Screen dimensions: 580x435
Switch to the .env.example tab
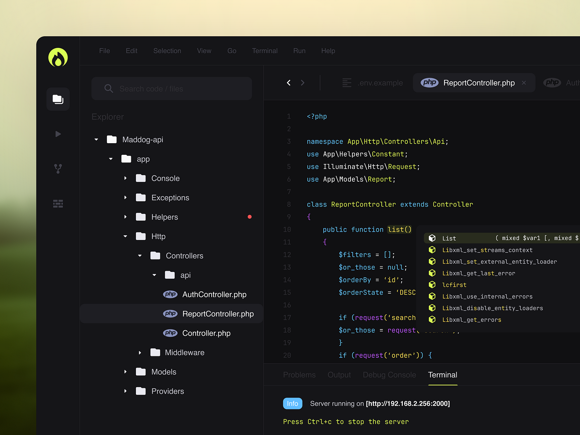380,83
